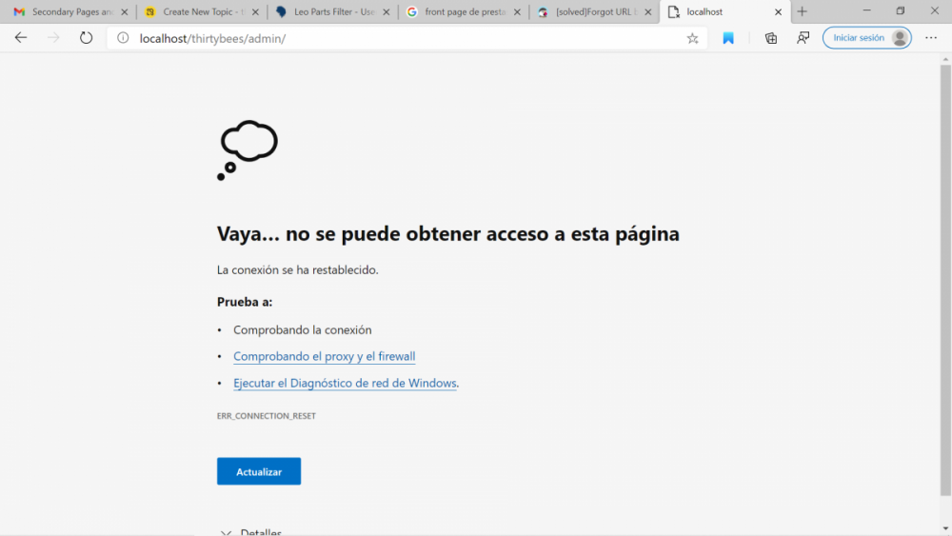Reload the page with the refresh icon

(86, 38)
